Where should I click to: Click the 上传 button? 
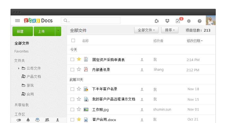[45, 31]
